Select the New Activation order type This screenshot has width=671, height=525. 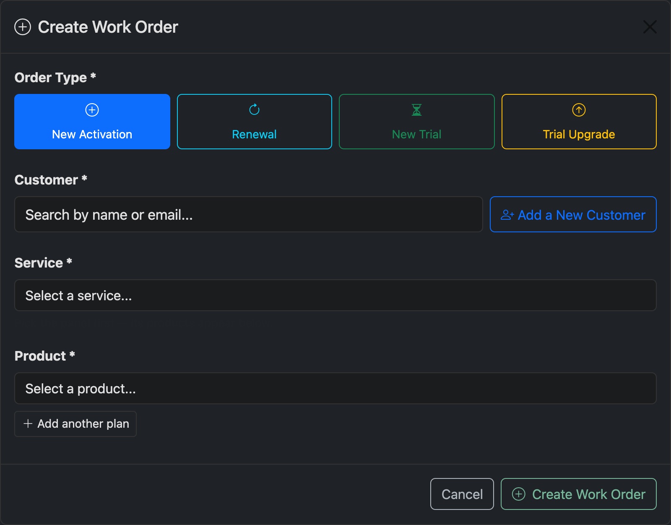coord(92,122)
